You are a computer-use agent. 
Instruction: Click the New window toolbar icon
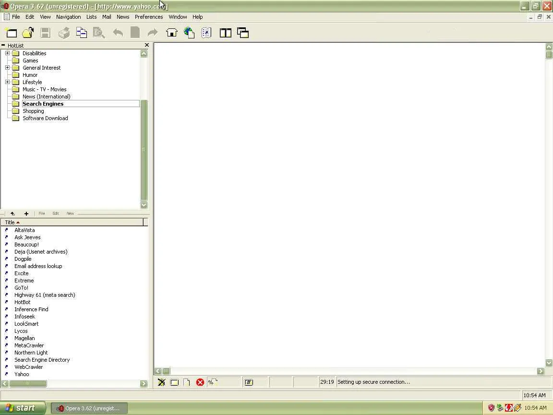click(11, 33)
